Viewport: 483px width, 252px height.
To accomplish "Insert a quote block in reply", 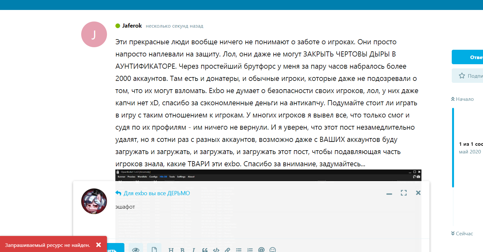I will click(205, 250).
